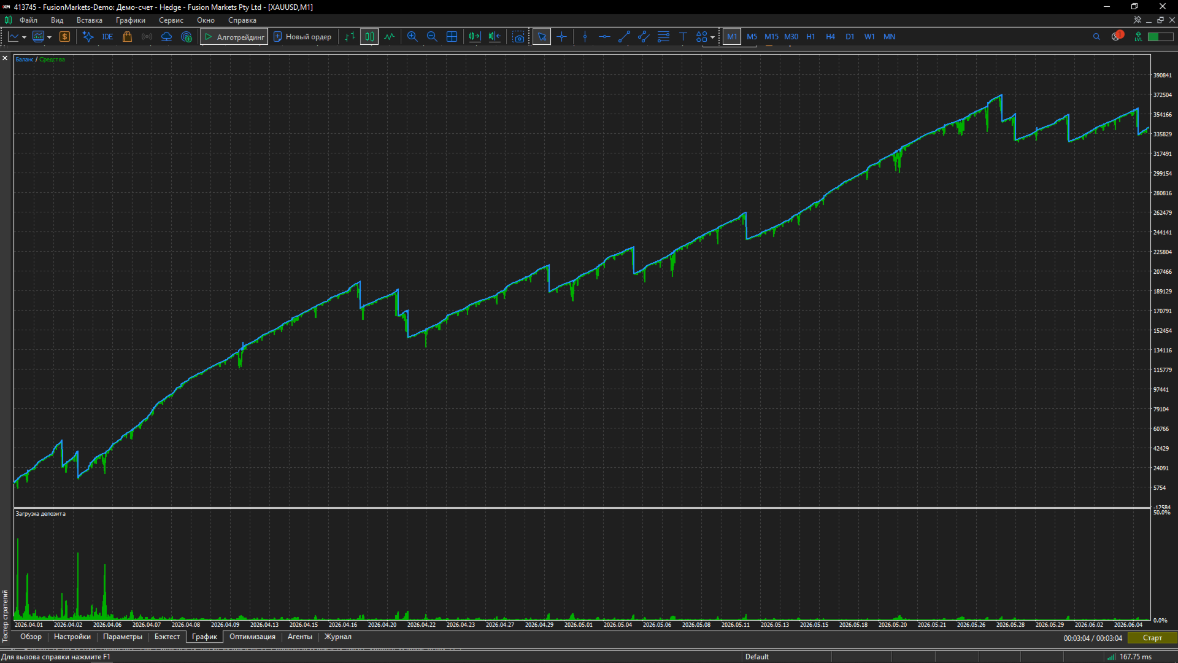The height and width of the screenshot is (663, 1178).
Task: Open the Графики menu
Action: pos(131,20)
